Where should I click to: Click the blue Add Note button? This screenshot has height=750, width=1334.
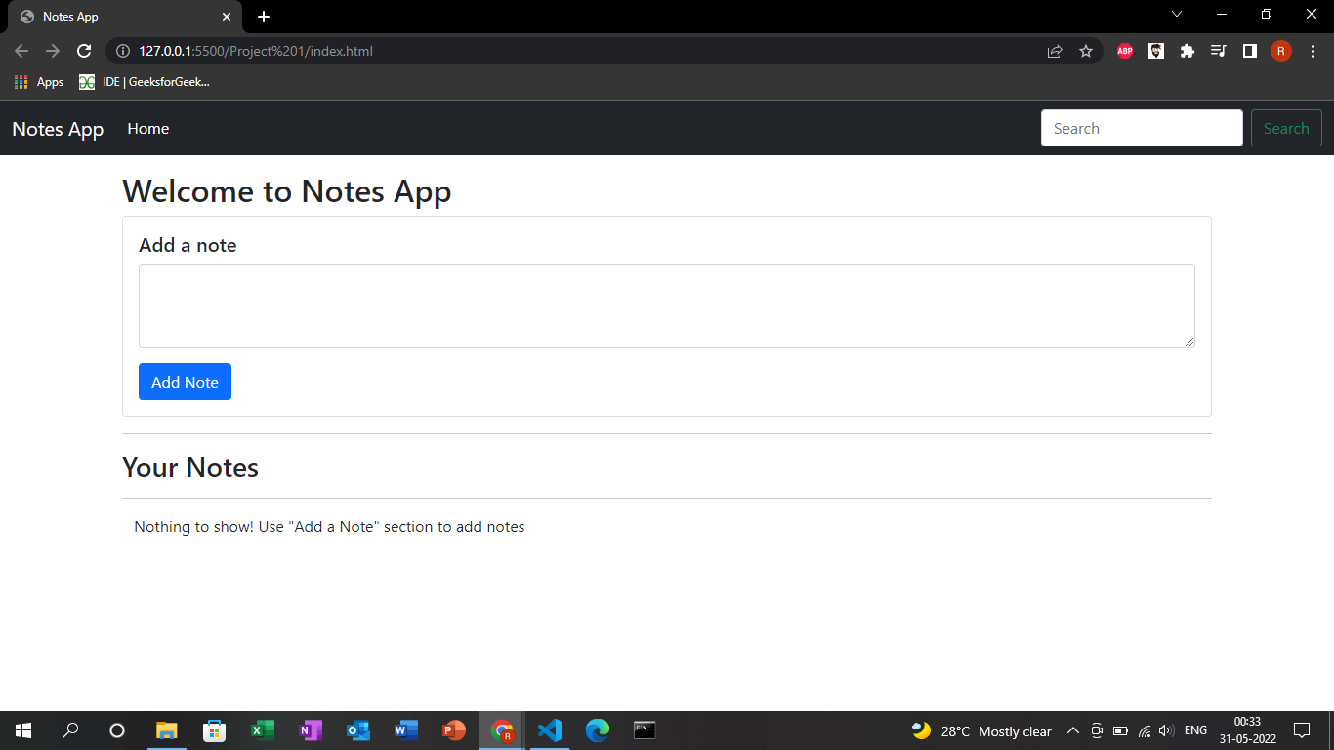coord(185,382)
